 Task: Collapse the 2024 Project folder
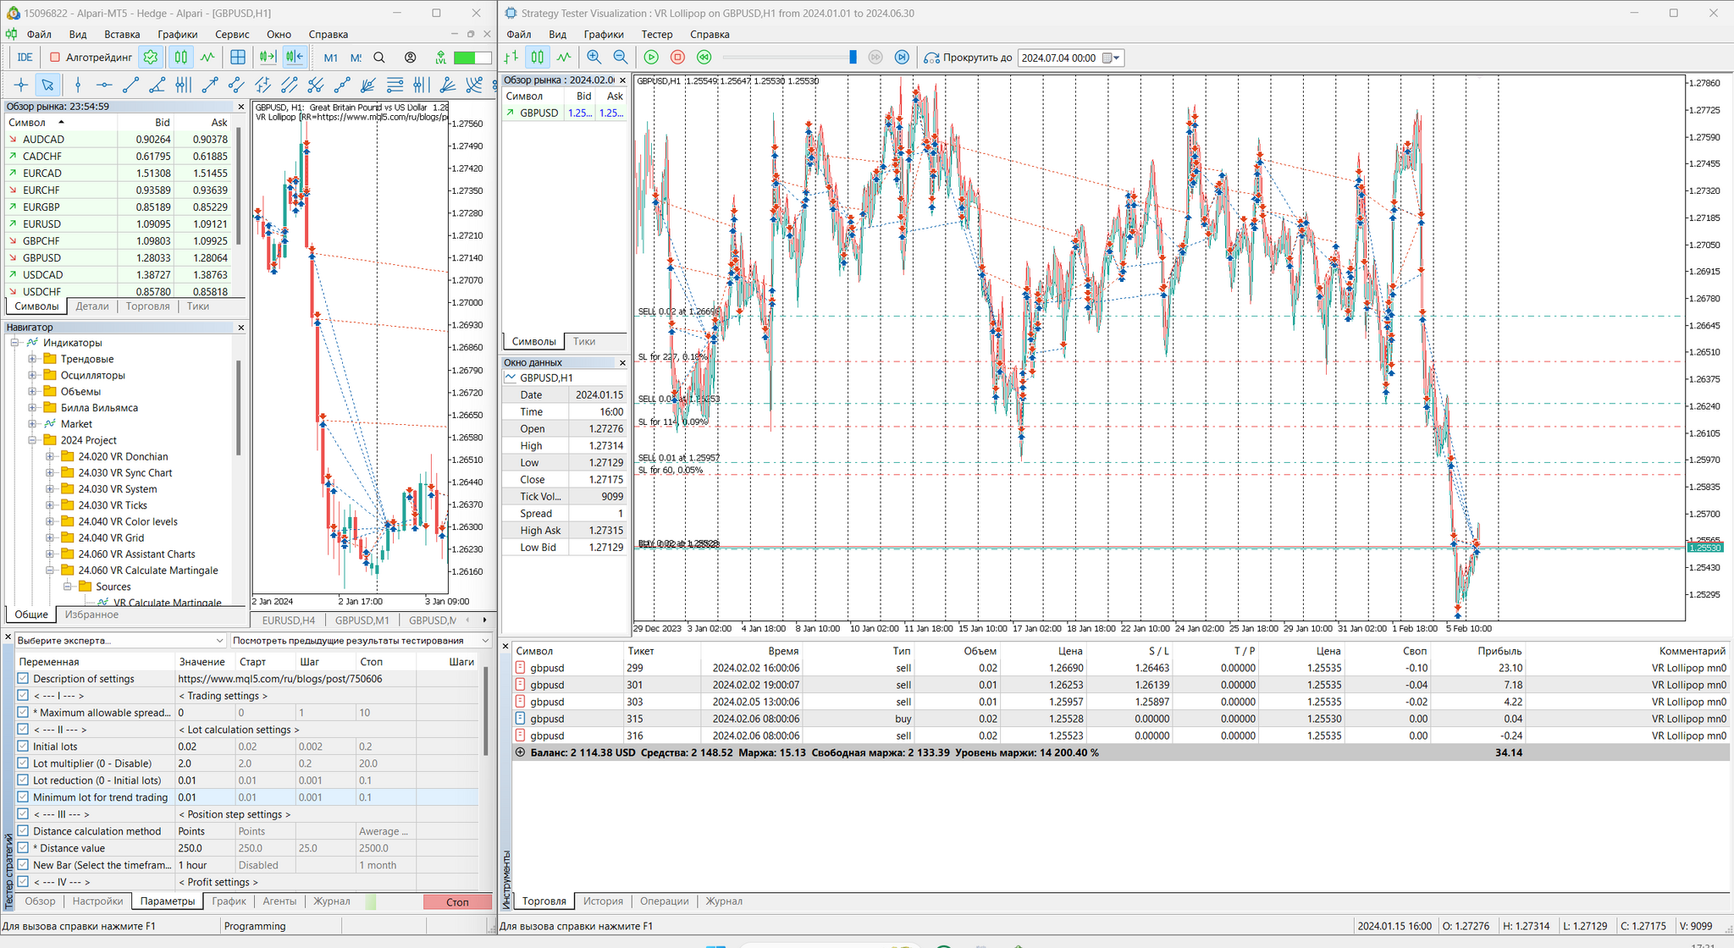[32, 440]
